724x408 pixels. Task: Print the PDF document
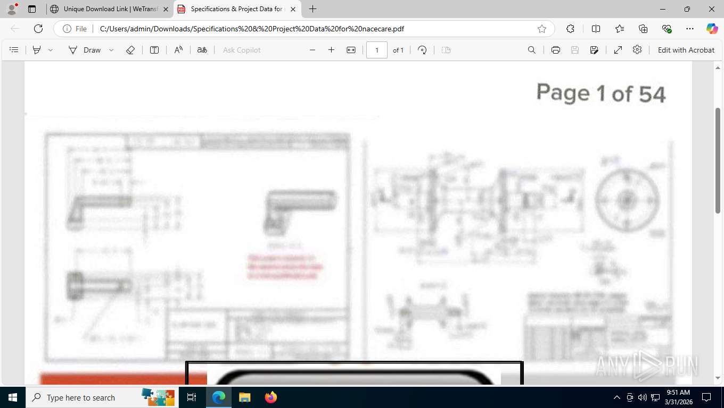click(x=556, y=50)
